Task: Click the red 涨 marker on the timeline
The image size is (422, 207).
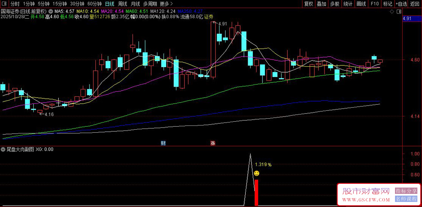Action: tap(213, 143)
